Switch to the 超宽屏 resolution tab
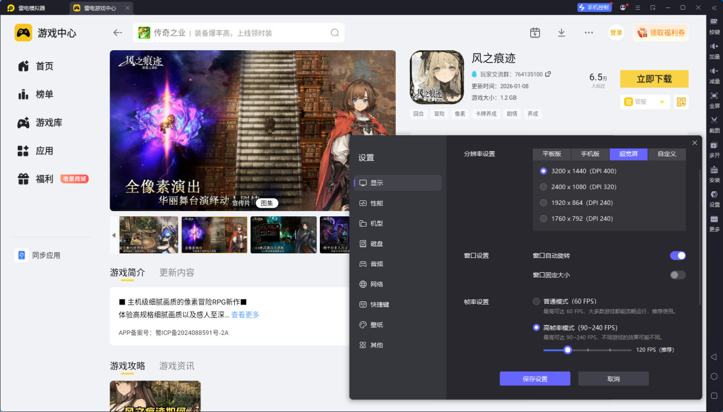 629,154
